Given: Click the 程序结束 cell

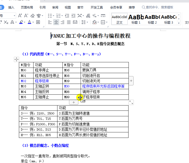Looking at the screenshot, I should pyautogui.click(x=48, y=81).
